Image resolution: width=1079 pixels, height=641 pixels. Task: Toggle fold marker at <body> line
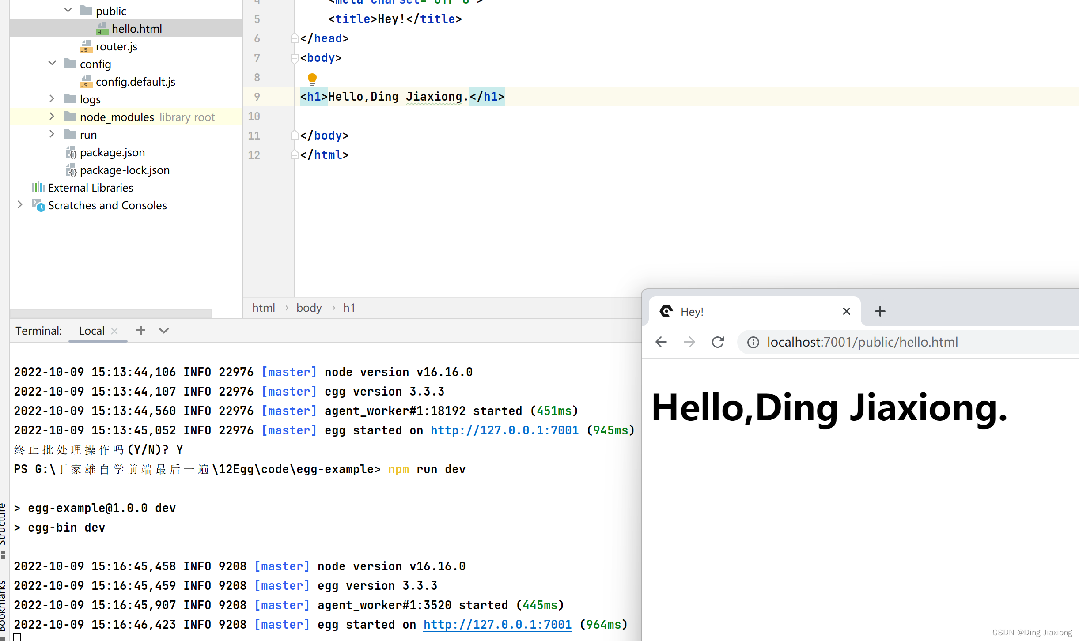pyautogui.click(x=294, y=58)
